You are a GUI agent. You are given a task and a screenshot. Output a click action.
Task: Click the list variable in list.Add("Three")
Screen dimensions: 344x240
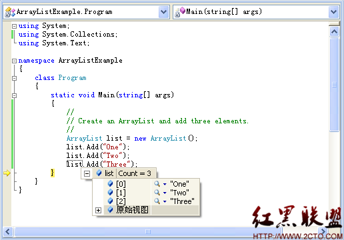coord(75,164)
